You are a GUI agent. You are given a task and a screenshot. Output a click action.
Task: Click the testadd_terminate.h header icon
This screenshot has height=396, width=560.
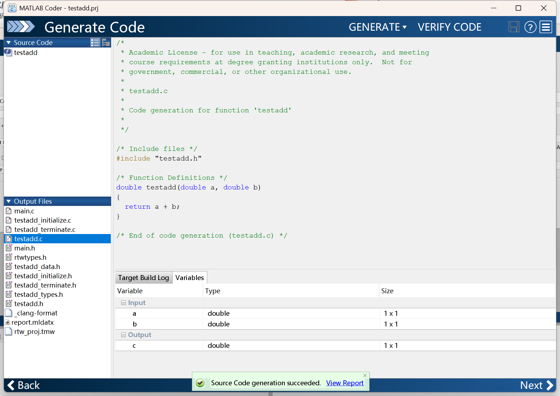(x=9, y=285)
